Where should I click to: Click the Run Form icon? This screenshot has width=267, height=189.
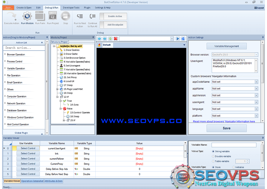click(x=40, y=16)
